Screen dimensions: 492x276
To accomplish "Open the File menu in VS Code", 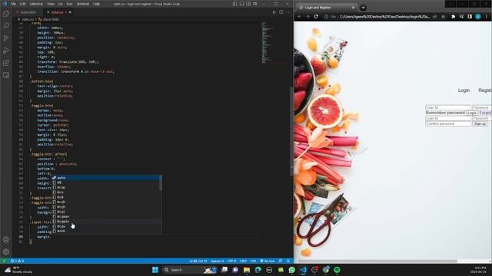I will click(x=13, y=4).
